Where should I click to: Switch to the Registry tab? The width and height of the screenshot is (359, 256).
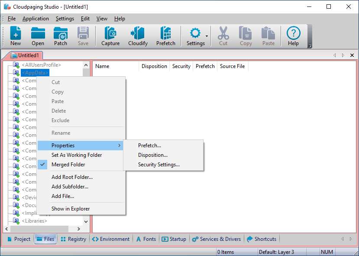pyautogui.click(x=74, y=239)
